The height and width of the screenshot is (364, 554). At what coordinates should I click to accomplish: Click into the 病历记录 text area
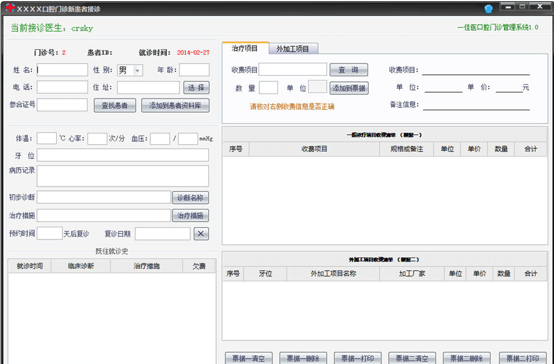tap(123, 176)
